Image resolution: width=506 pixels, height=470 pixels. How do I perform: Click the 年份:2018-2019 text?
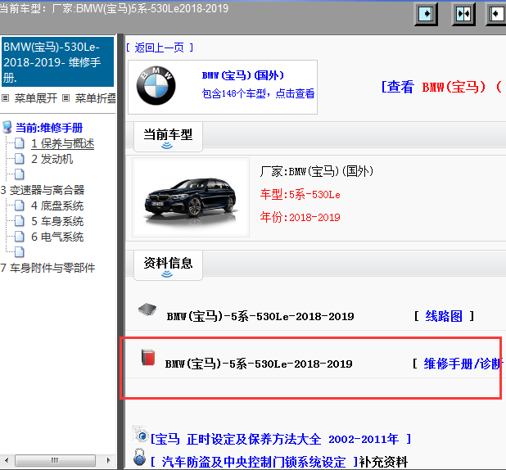pos(300,217)
